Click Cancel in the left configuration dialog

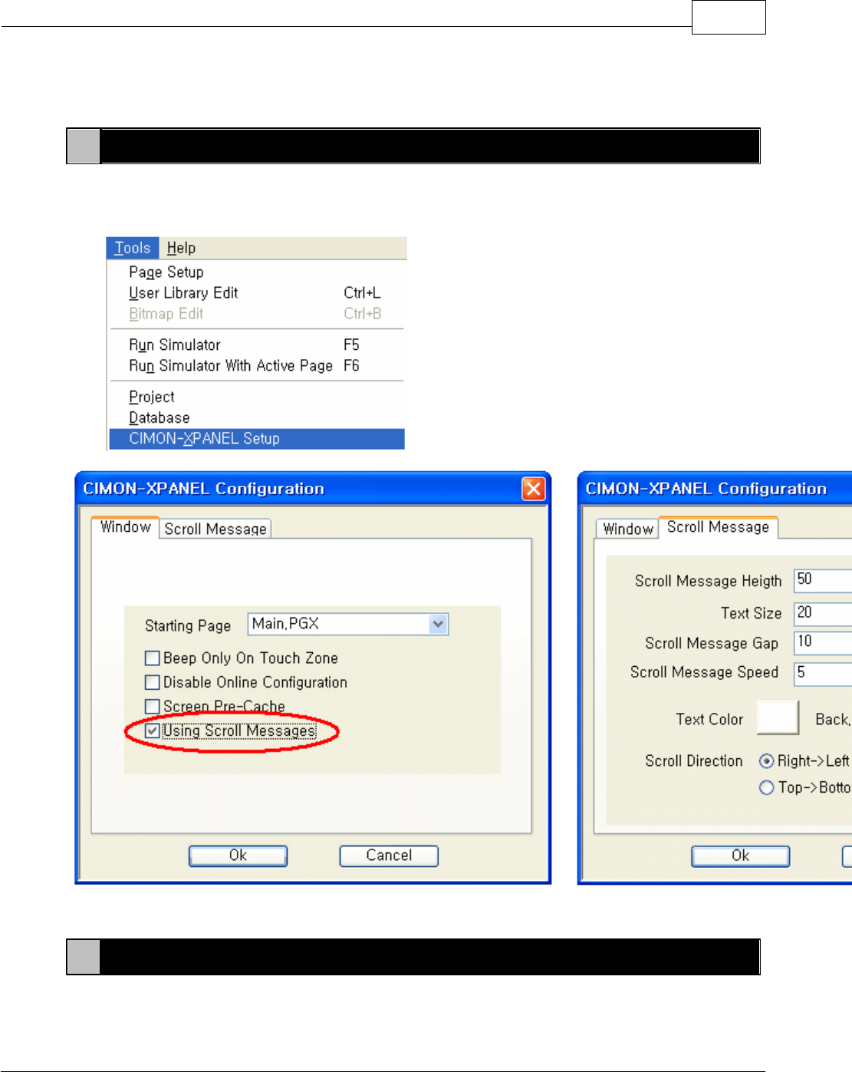coord(389,856)
